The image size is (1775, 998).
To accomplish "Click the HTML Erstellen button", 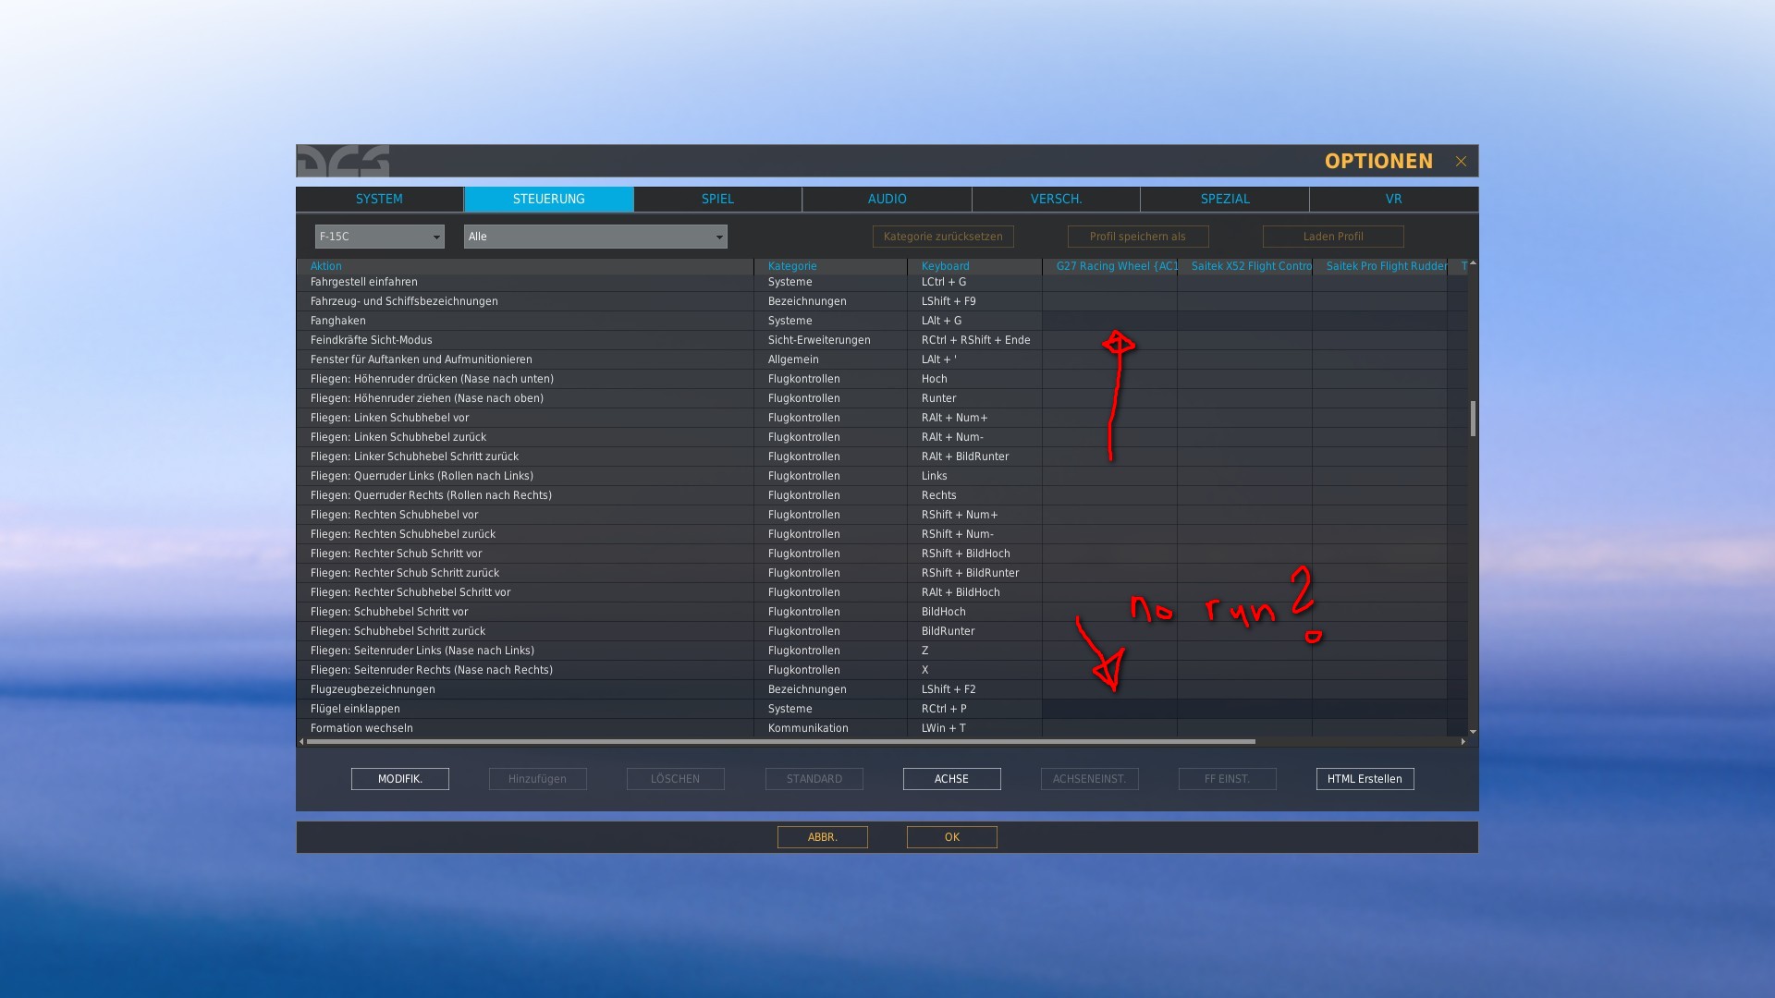I will coord(1365,779).
